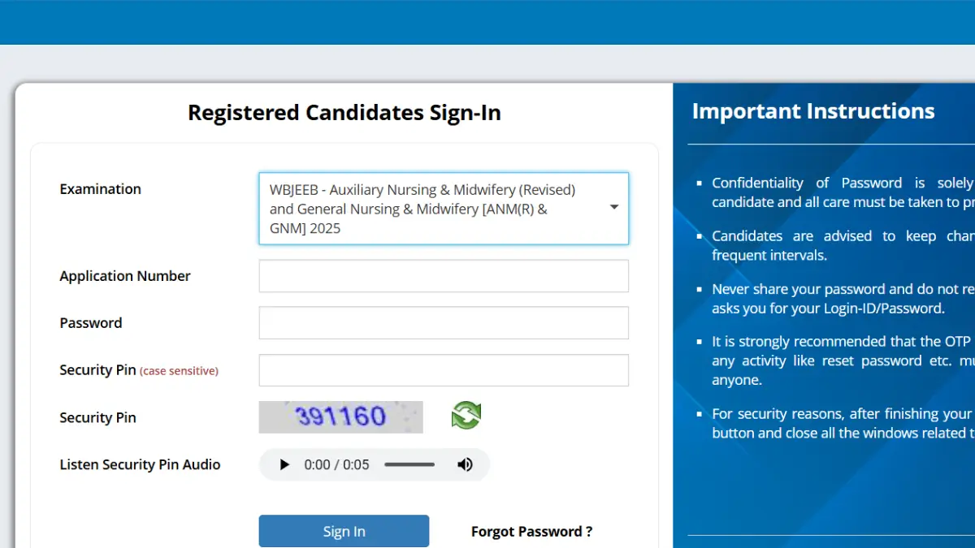Click into the Password field

tap(444, 323)
